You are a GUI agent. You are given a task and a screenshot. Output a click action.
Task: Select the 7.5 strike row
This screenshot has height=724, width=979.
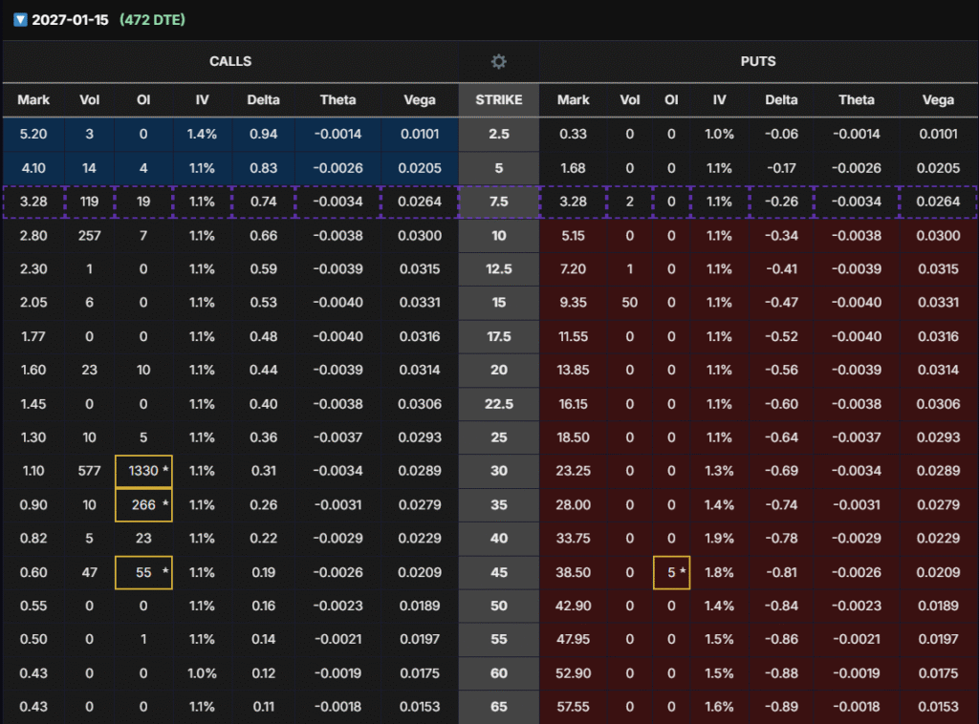[x=498, y=202]
